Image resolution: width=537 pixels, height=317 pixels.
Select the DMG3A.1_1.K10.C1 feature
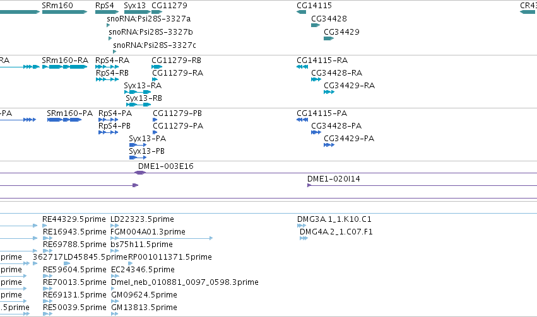point(302,226)
